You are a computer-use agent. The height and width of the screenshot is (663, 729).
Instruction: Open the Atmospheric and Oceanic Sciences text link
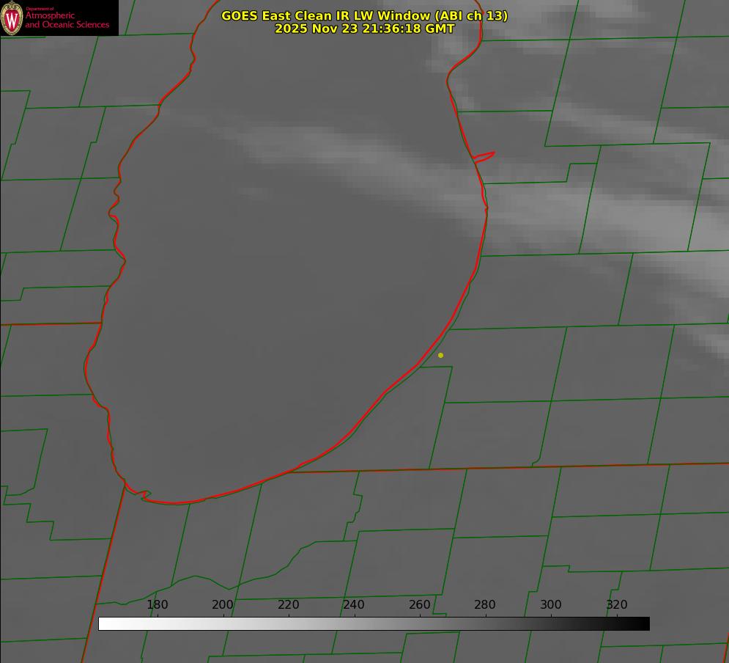point(67,20)
